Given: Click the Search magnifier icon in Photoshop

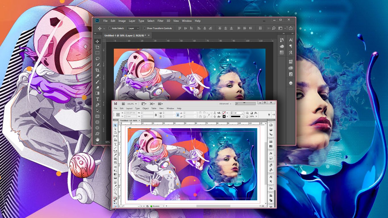Looking at the screenshot, I should click(x=274, y=28).
